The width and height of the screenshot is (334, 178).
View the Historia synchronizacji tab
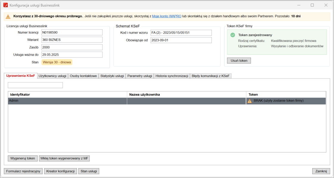172,76
